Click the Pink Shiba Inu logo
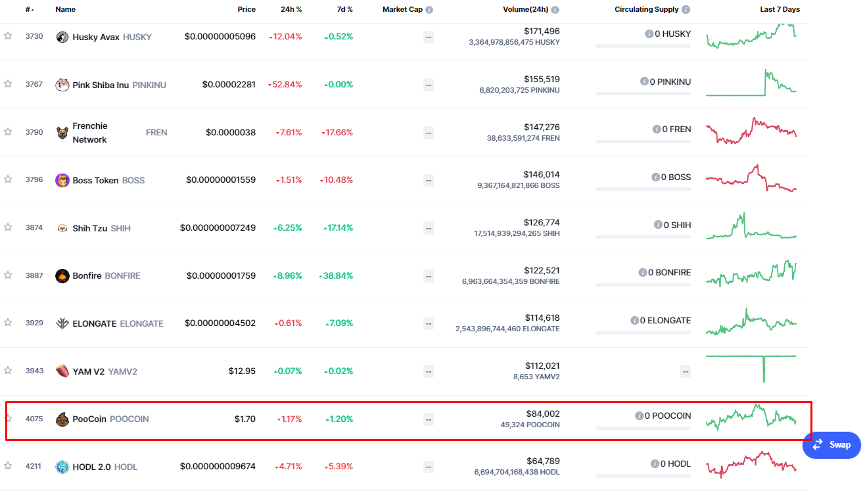 click(62, 84)
